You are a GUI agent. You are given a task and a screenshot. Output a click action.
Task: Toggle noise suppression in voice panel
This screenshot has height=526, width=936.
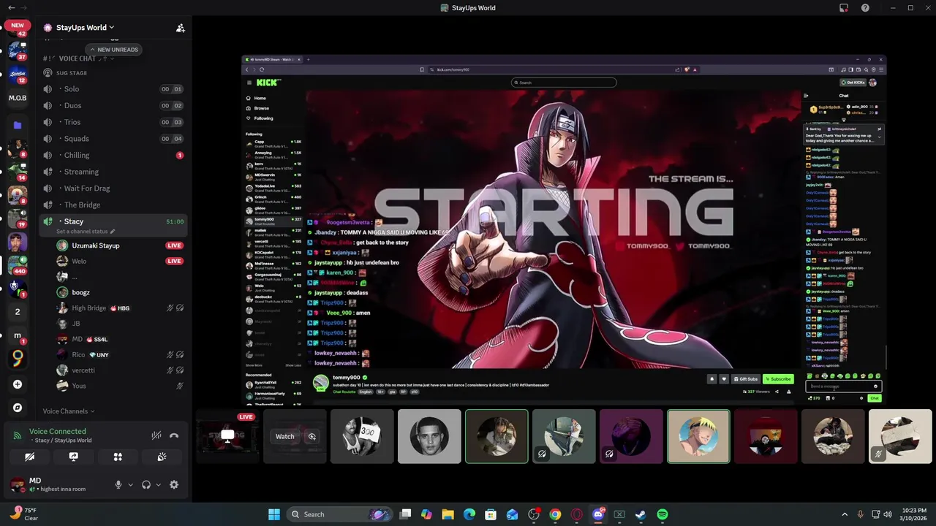point(156,435)
